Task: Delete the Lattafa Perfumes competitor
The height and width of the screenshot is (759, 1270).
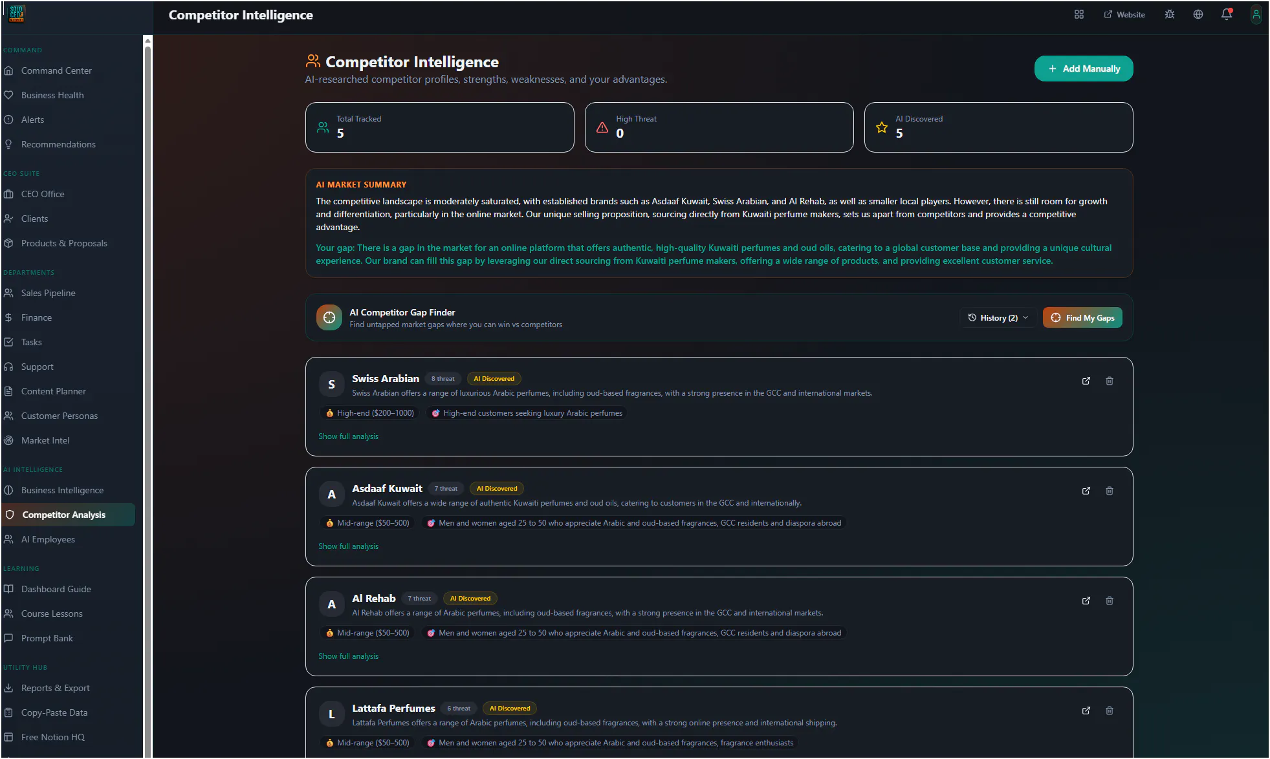Action: (x=1110, y=711)
